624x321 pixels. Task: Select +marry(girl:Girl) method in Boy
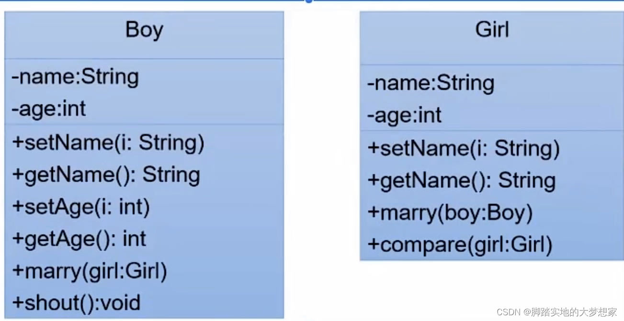(x=90, y=271)
